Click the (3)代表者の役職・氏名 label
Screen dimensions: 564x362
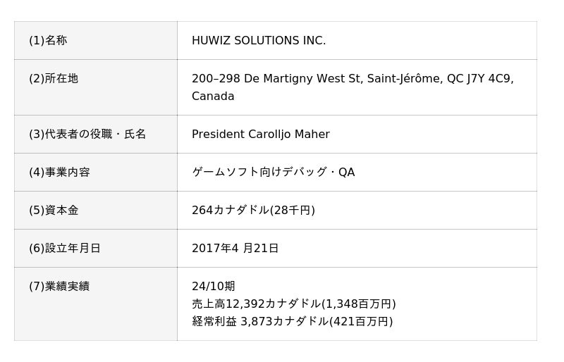tap(87, 134)
